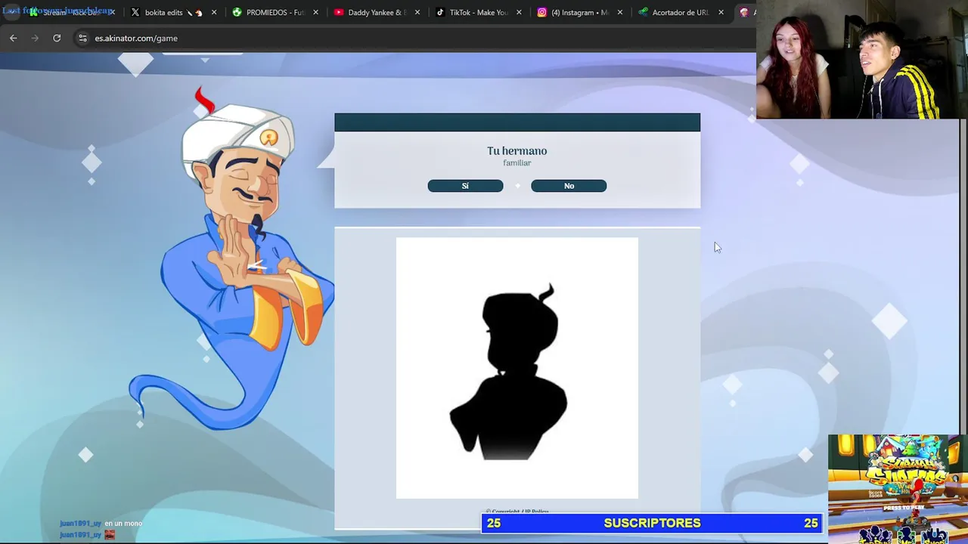Click the 'familiar' subtitle text
The width and height of the screenshot is (968, 544).
pyautogui.click(x=517, y=163)
